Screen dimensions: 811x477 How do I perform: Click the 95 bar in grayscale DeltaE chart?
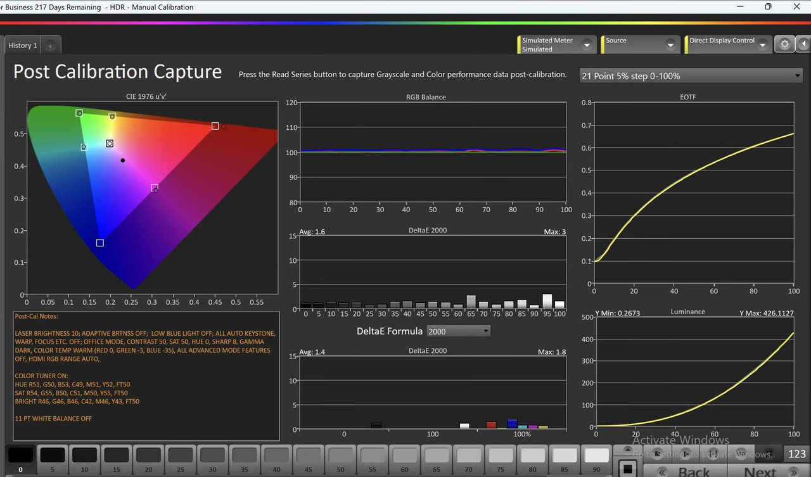click(547, 301)
